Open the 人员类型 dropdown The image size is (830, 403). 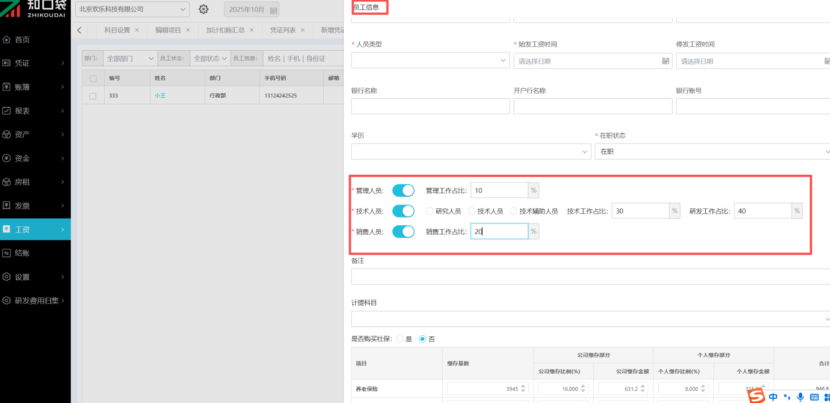[430, 61]
